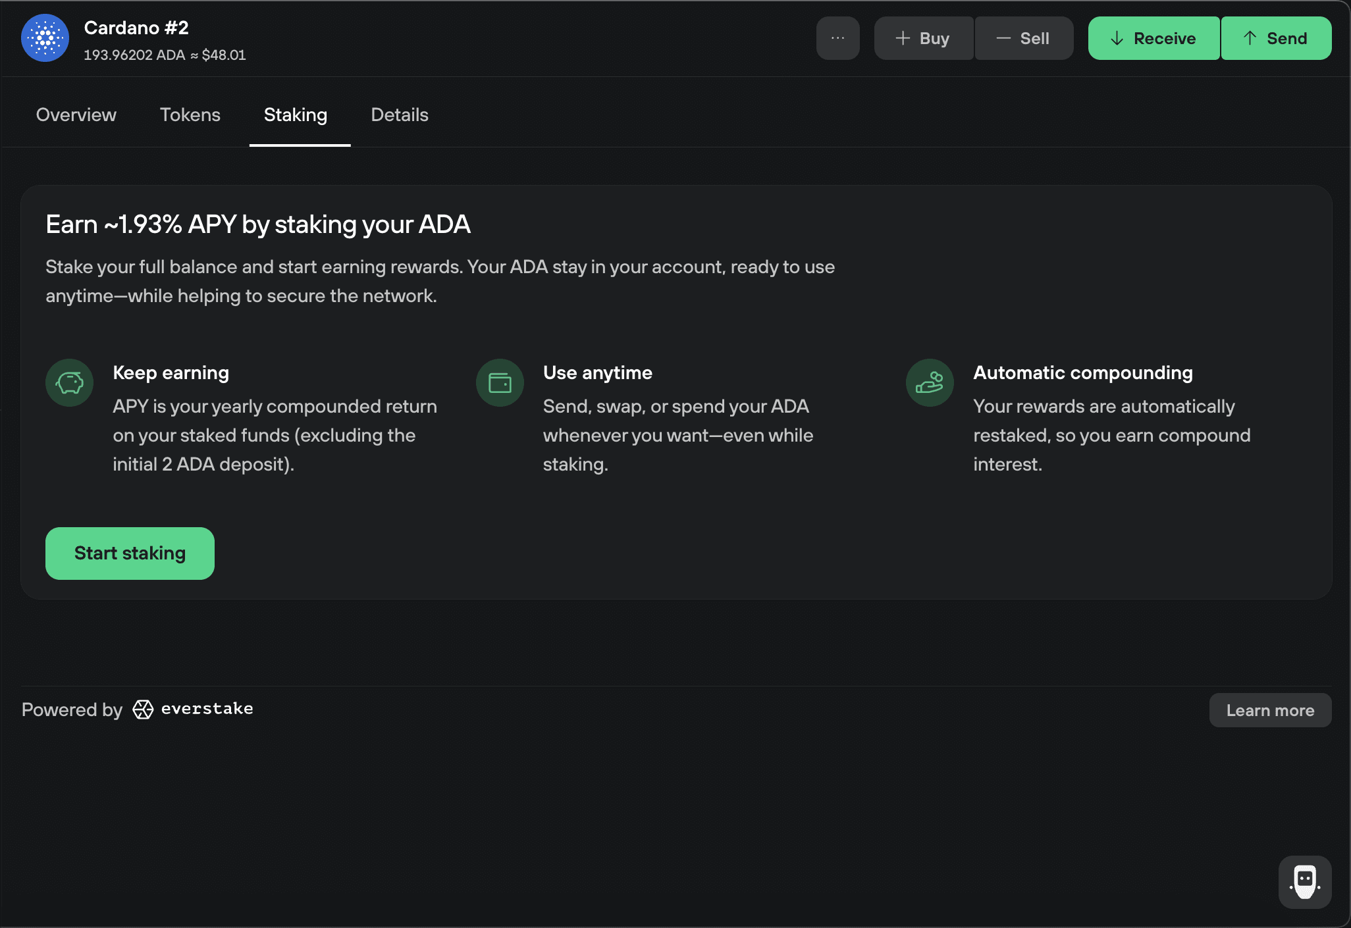The image size is (1351, 928).
Task: Click the Learn more button
Action: [x=1270, y=710]
